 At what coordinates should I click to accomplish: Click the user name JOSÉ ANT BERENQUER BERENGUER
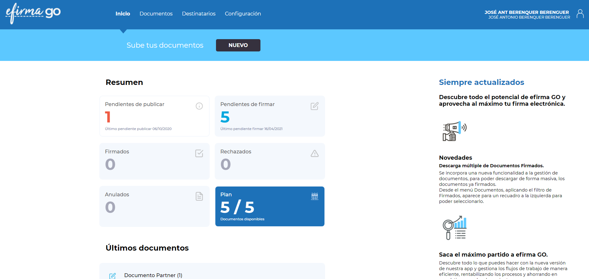click(527, 12)
